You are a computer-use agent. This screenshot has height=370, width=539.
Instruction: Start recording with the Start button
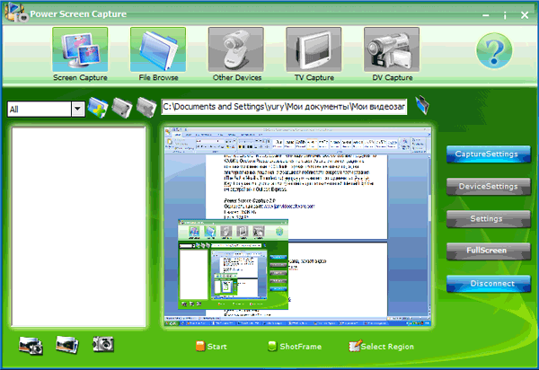[x=211, y=347]
